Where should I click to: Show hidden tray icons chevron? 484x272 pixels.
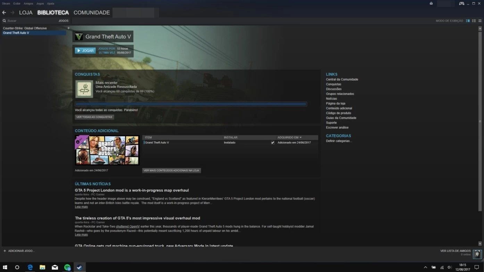coord(426,267)
